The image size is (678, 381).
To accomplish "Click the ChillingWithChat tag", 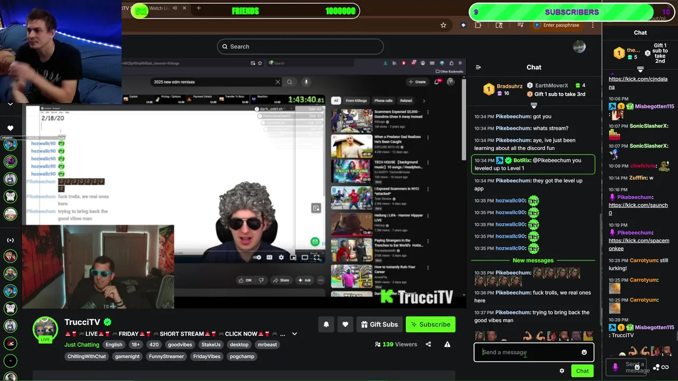I will tap(86, 357).
